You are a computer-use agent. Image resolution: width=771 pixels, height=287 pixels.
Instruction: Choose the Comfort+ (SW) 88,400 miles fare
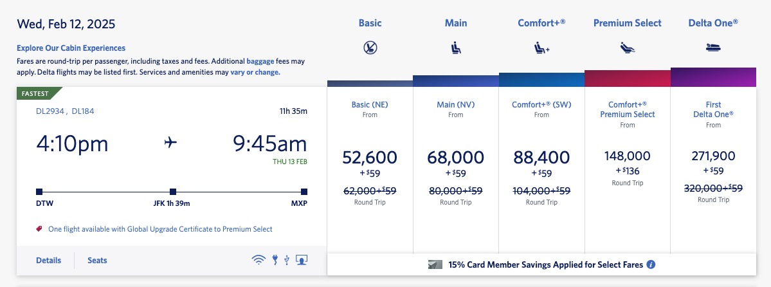(x=541, y=157)
